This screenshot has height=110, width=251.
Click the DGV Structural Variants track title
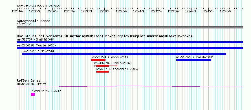105,36
